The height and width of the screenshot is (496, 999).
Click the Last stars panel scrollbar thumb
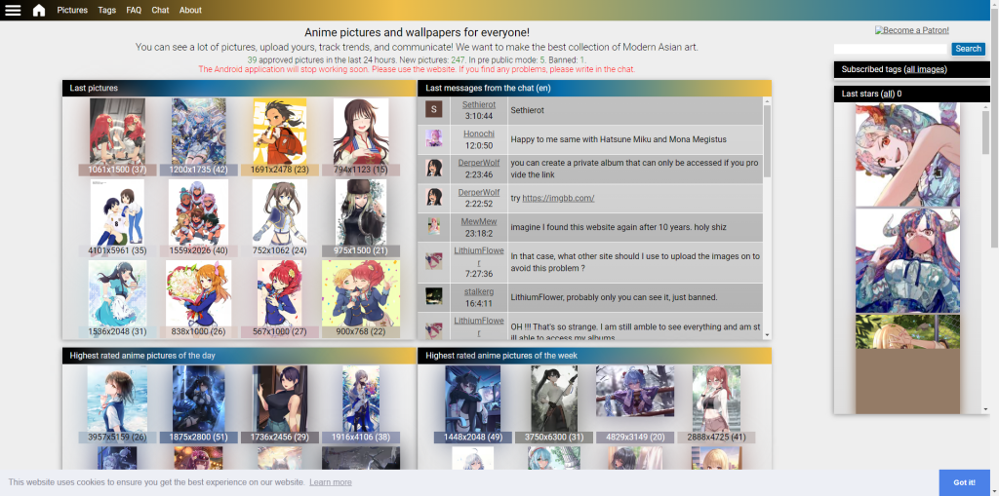tap(986, 132)
